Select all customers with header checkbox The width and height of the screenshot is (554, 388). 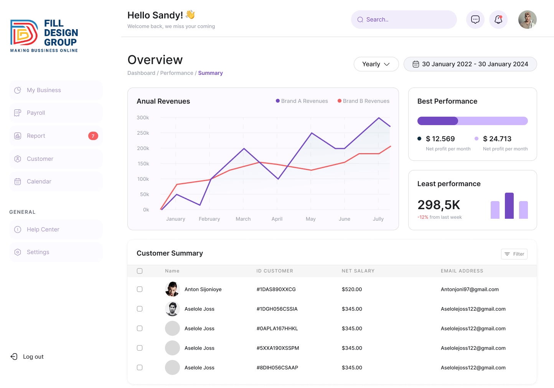pos(140,271)
